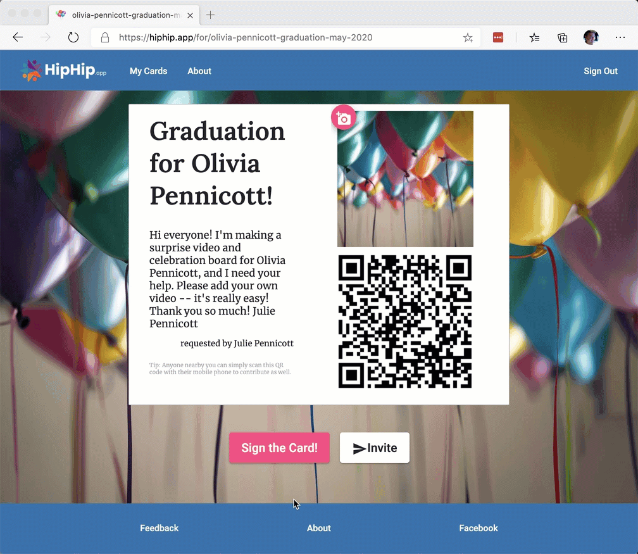Click Sign Out
This screenshot has width=638, height=554.
[x=601, y=71]
